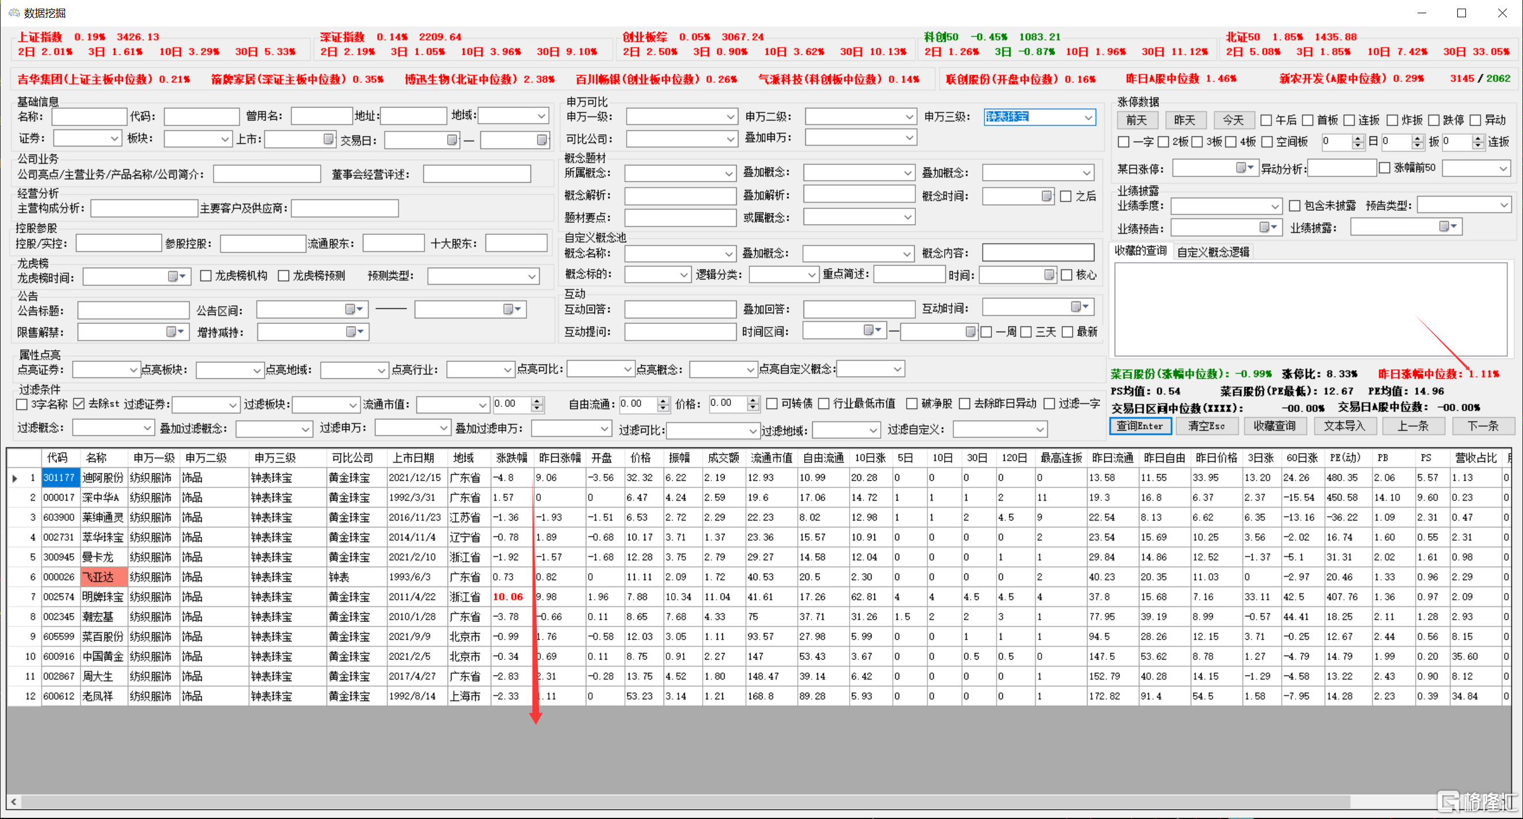Open the 公告区间 end date picker
The height and width of the screenshot is (819, 1523).
pos(512,309)
